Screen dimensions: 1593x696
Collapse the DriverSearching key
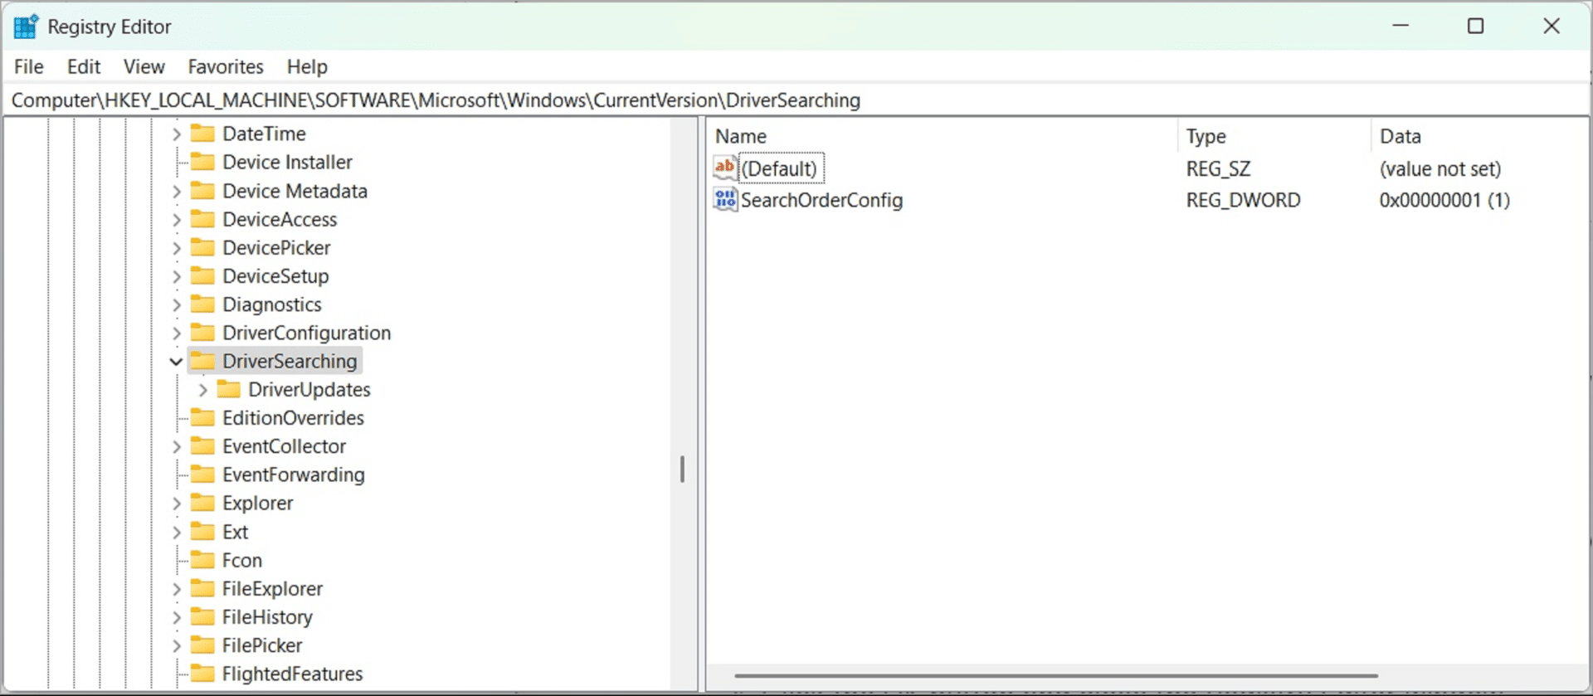[x=176, y=361]
